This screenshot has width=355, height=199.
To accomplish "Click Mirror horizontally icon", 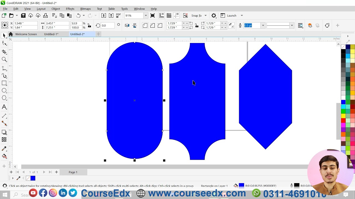I will coord(127,25).
